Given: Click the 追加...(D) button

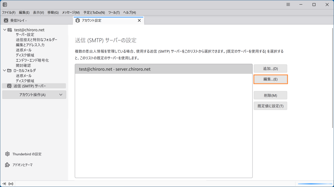Looking at the screenshot, I should point(270,69).
